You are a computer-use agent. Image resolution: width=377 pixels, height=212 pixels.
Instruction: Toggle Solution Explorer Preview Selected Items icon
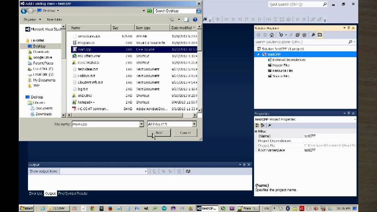tap(320, 35)
